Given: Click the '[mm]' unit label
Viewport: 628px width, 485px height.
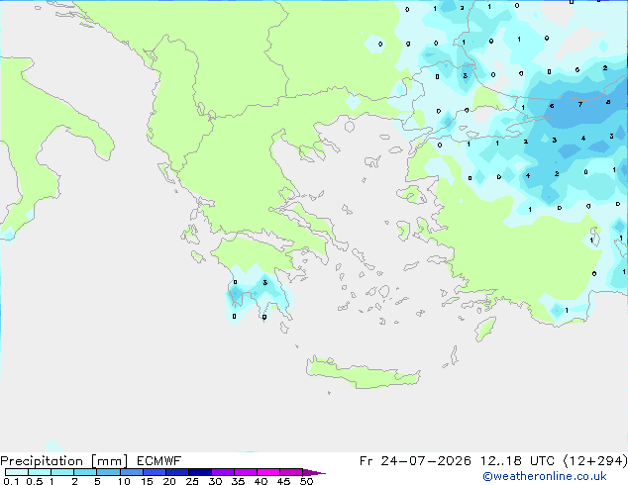Looking at the screenshot, I should (x=109, y=461).
